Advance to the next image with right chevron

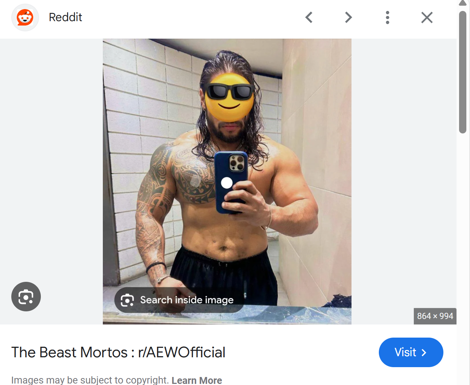click(348, 17)
